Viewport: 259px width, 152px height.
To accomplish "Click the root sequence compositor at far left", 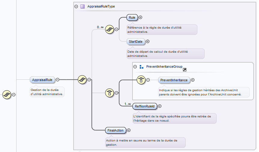I will pos(7,95).
